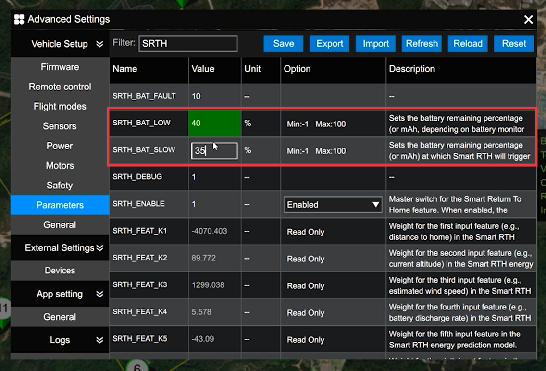Save the parameter changes

coord(283,44)
